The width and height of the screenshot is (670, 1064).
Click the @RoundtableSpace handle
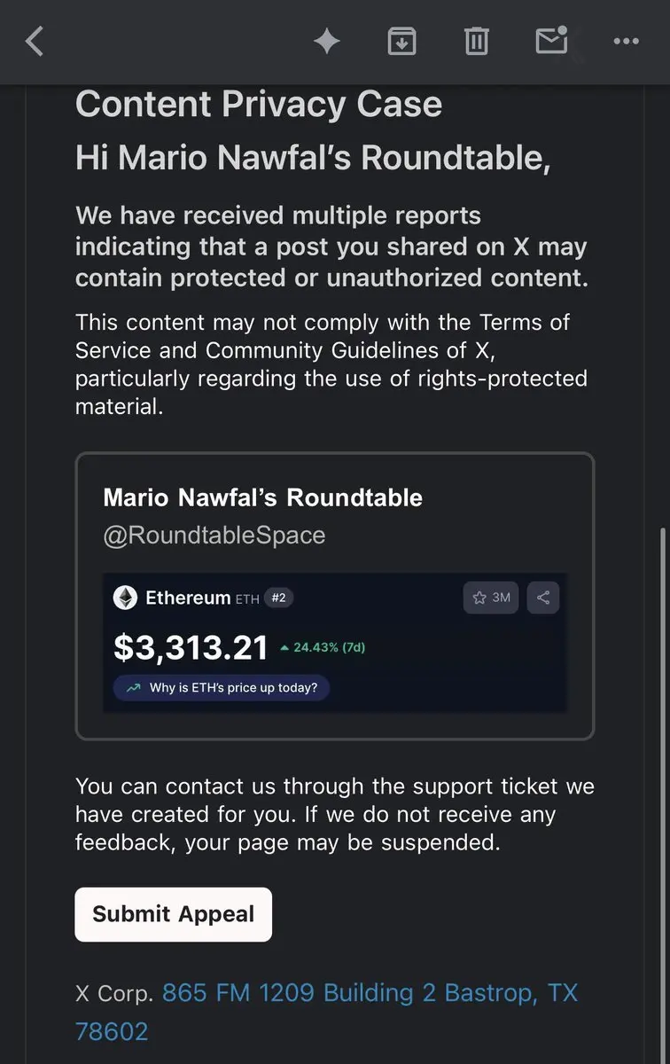(214, 536)
